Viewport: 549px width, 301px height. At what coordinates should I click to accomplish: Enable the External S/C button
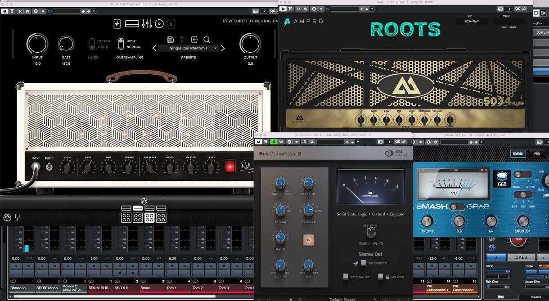[x=346, y=276]
